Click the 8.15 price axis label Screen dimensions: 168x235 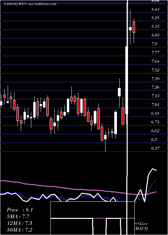click(x=155, y=27)
